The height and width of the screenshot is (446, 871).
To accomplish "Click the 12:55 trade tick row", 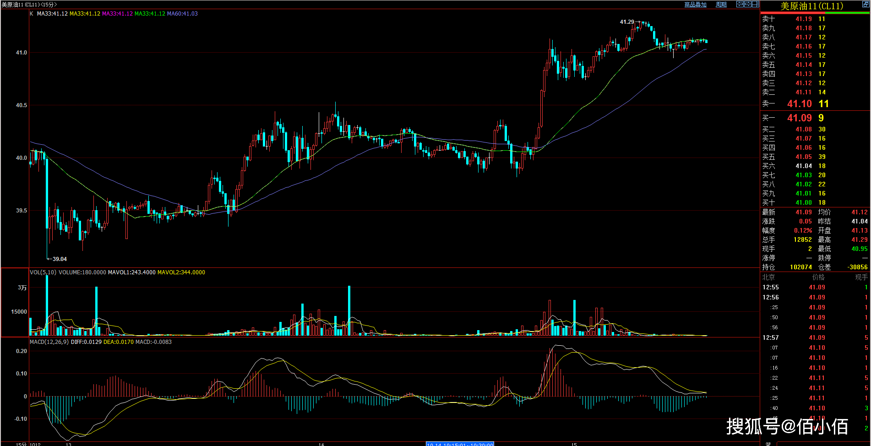I will click(815, 287).
